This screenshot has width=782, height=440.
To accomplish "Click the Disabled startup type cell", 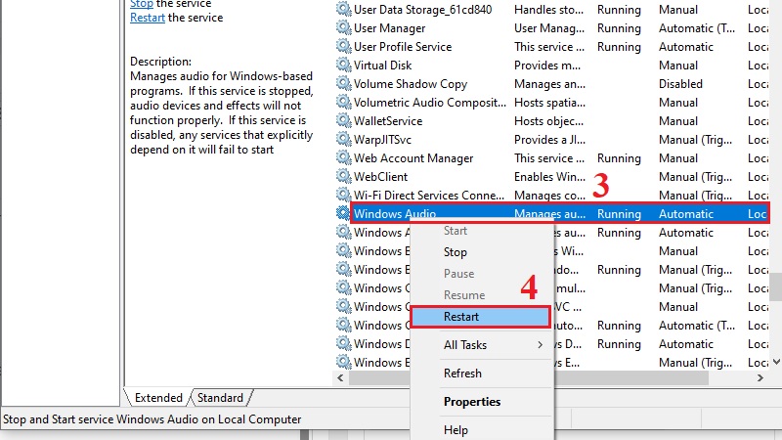I will point(680,83).
